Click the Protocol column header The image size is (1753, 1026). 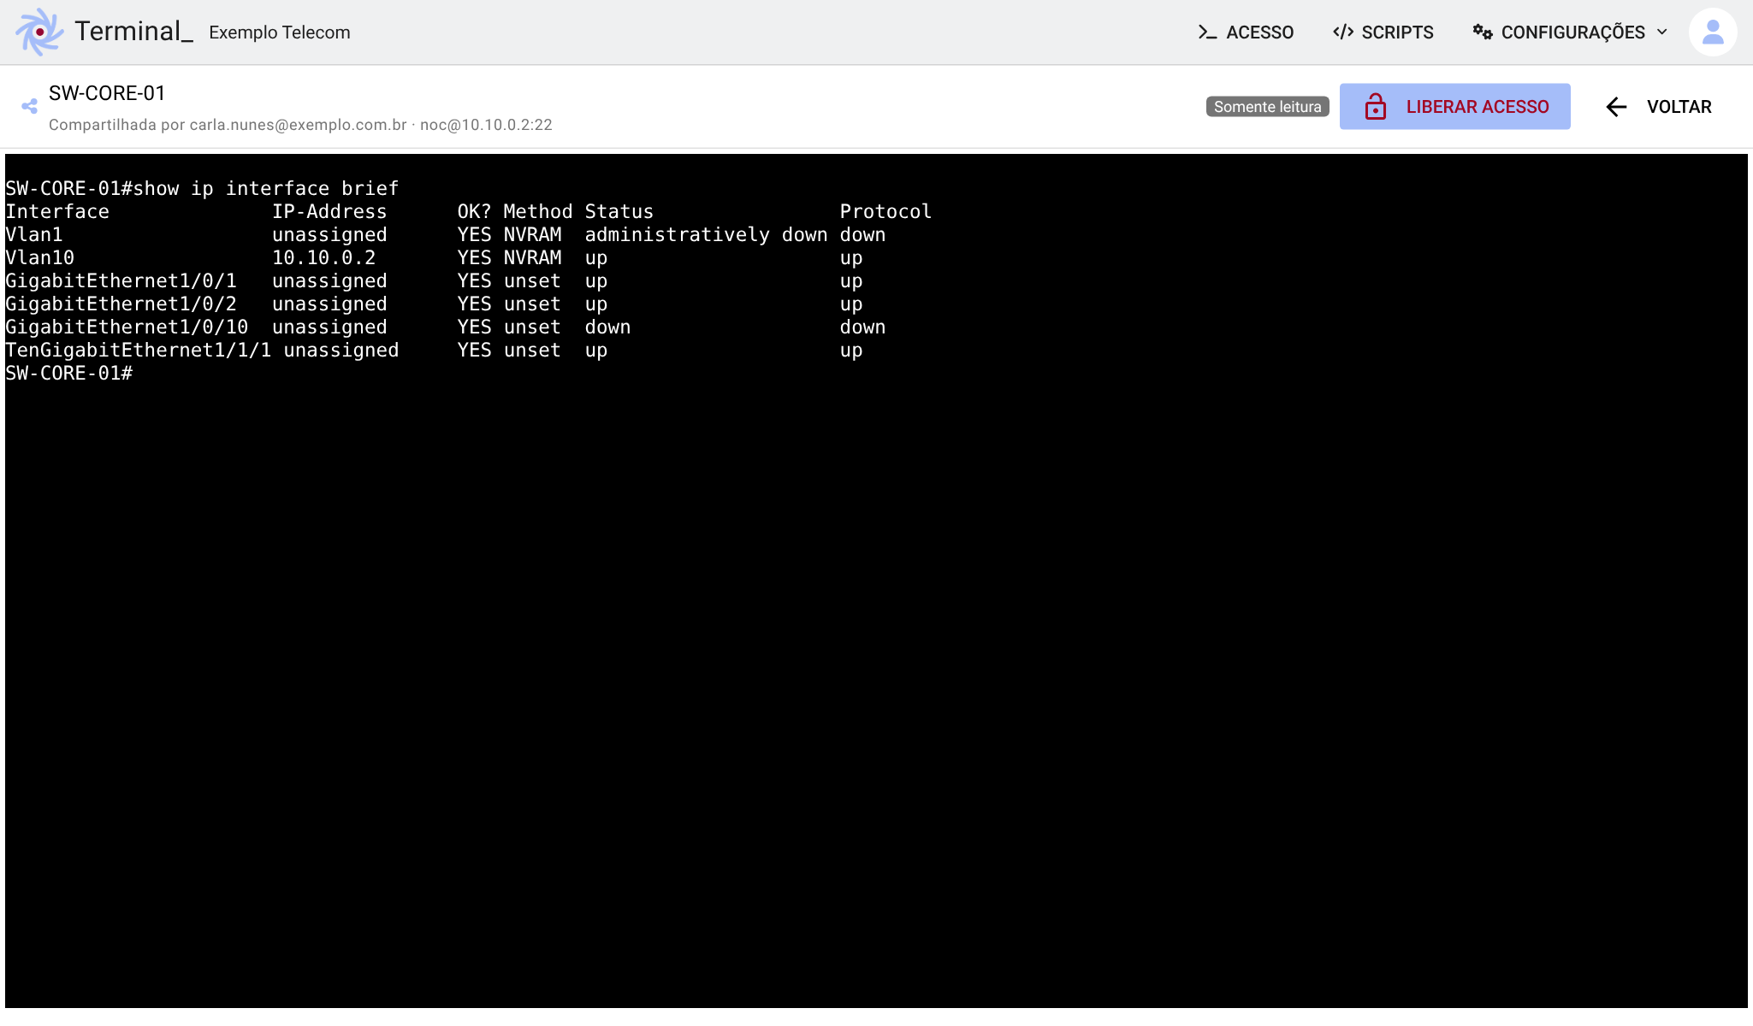[885, 211]
